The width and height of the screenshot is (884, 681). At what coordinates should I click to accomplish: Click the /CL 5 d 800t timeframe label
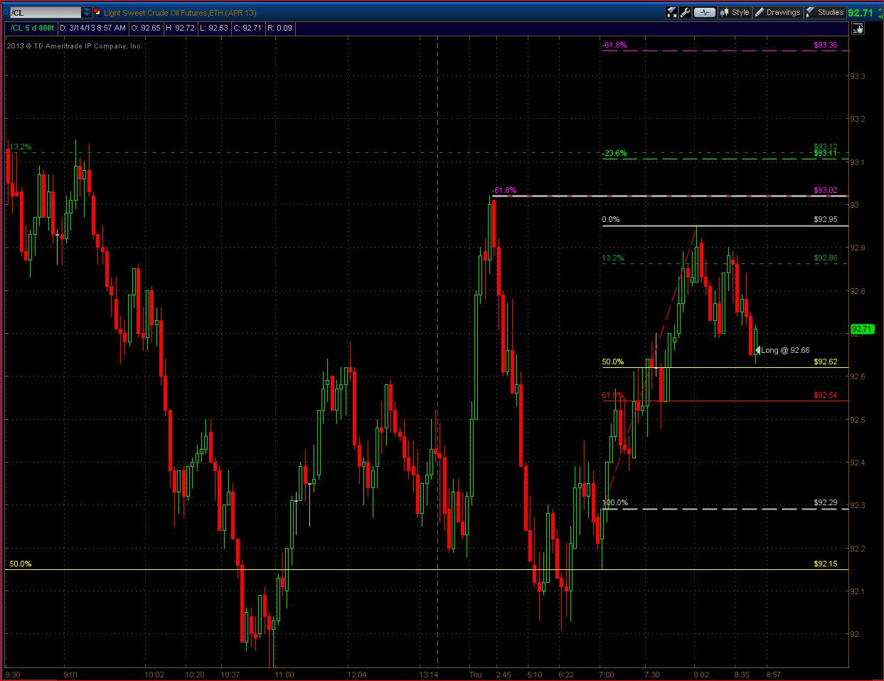click(33, 28)
